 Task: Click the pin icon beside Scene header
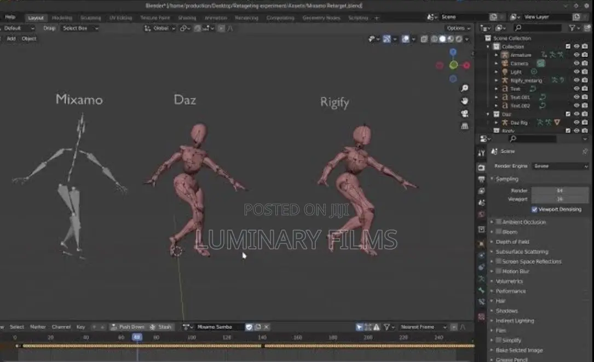(585, 151)
